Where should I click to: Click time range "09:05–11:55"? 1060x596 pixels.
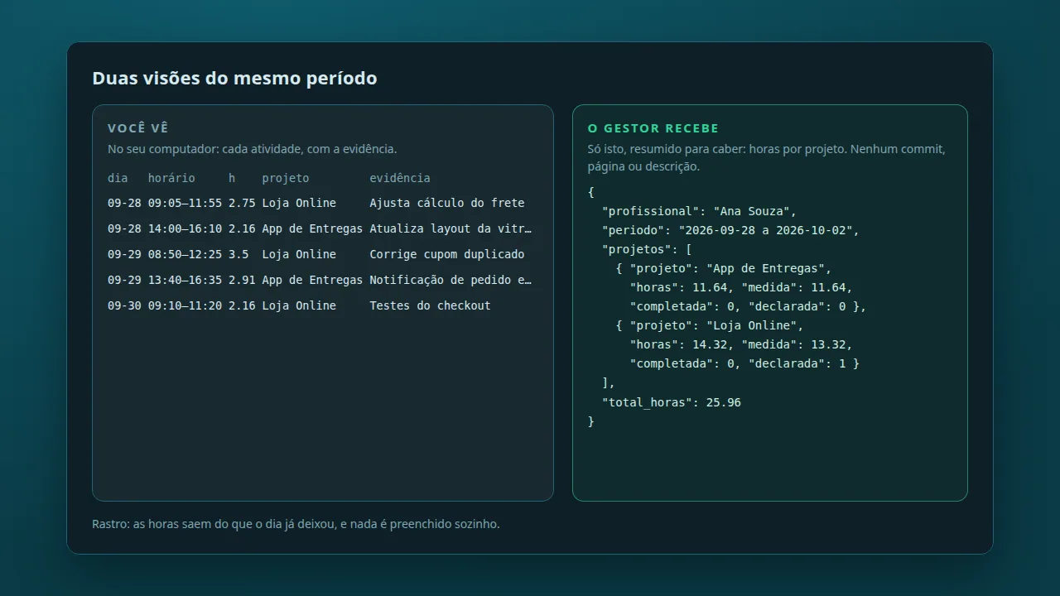point(185,203)
